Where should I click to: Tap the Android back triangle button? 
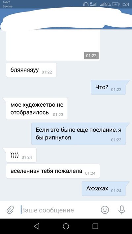[37, 226]
